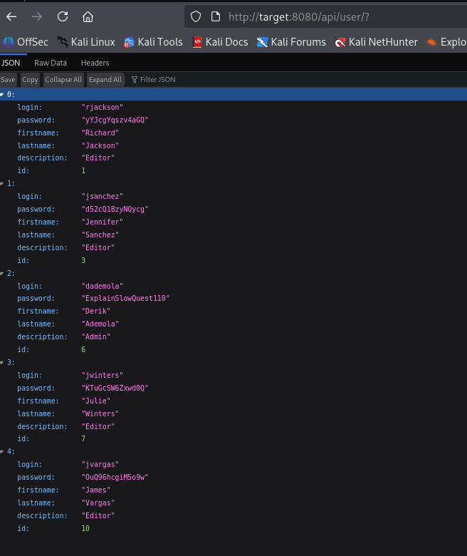
Task: Select the password value "yYJcgYqszv4aGQ"
Action: [x=115, y=120]
